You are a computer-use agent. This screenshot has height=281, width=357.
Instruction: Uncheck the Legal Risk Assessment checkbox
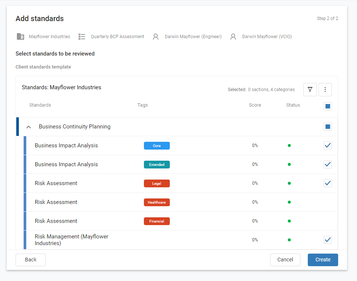tap(328, 183)
